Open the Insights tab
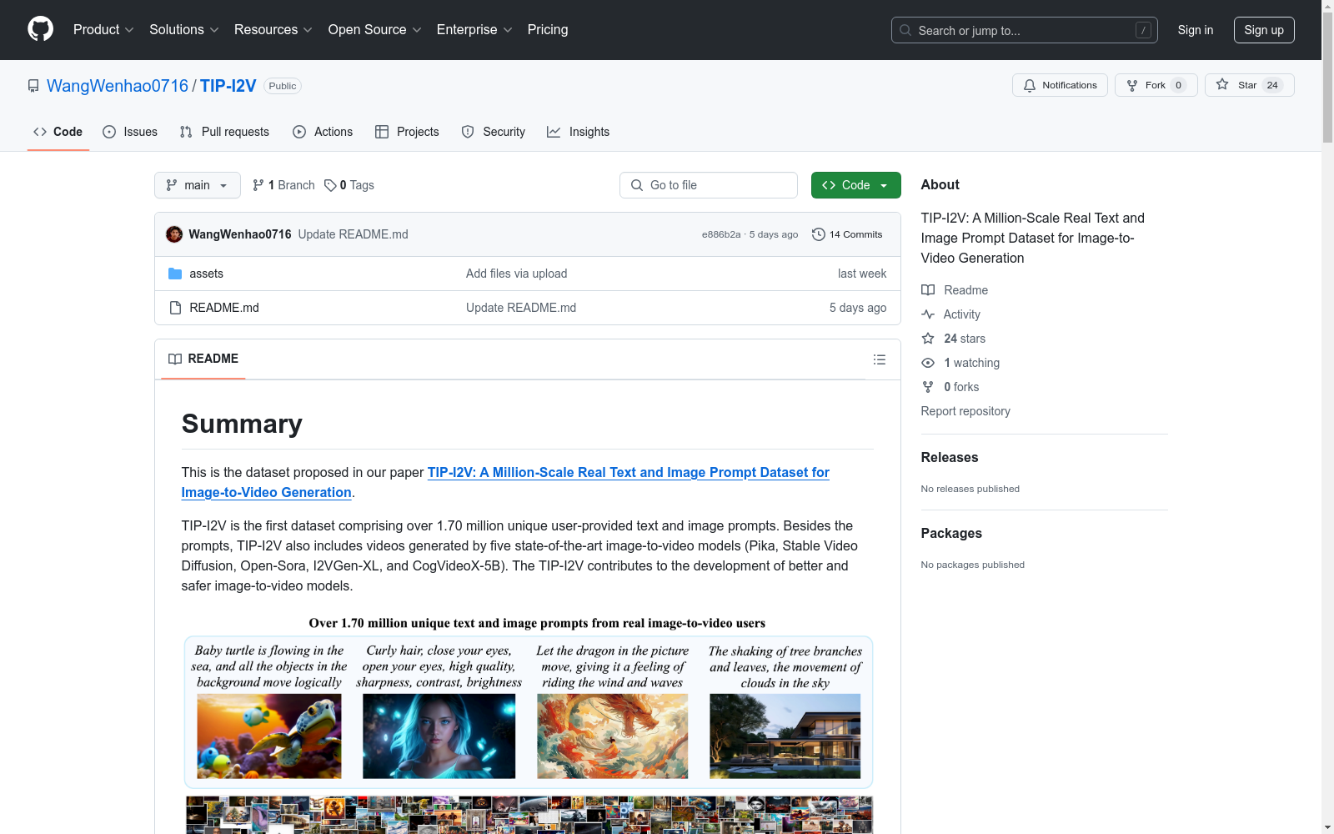Image resolution: width=1334 pixels, height=834 pixels. point(579,132)
